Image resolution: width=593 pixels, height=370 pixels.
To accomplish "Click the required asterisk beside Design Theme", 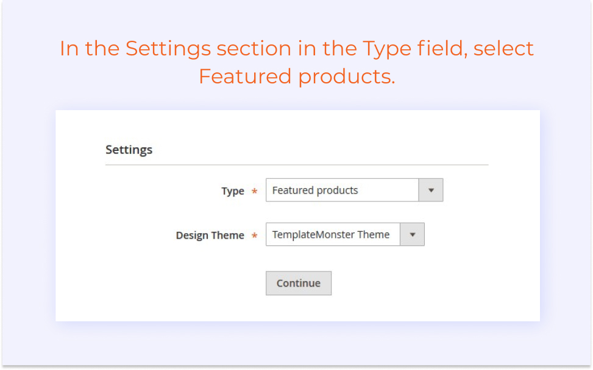I will 255,236.
